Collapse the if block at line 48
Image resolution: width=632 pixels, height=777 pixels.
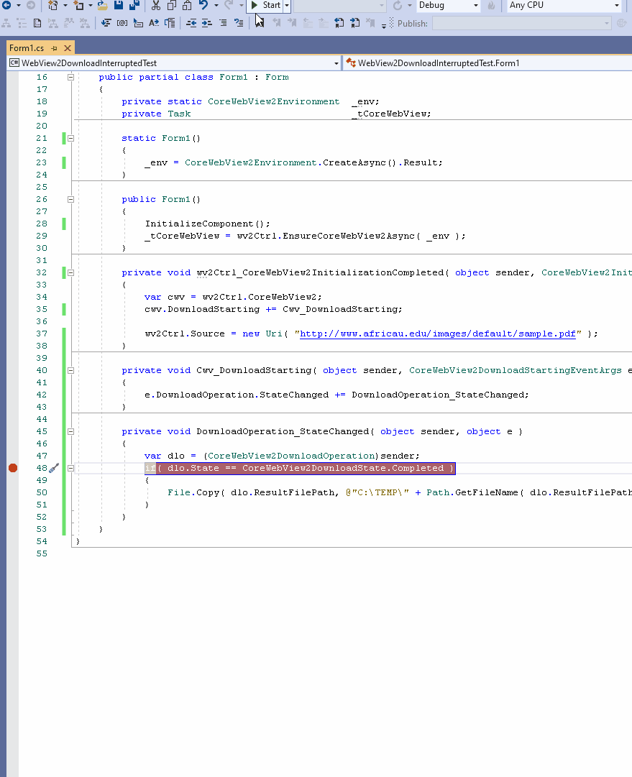71,468
